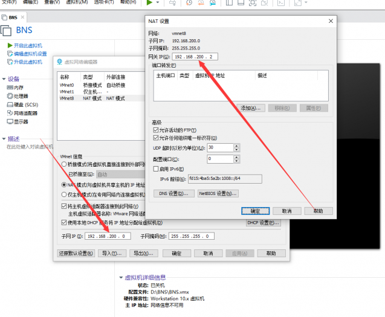The width and height of the screenshot is (385, 317).
Task: Toggle 允许任何组织唯一标识符 checkbox
Action: (x=156, y=138)
